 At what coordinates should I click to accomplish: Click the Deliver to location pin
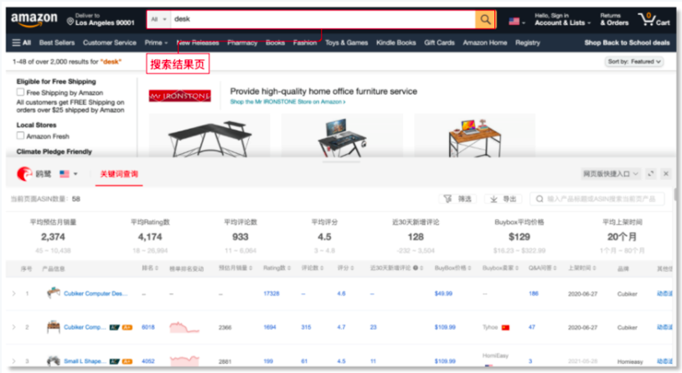click(70, 21)
